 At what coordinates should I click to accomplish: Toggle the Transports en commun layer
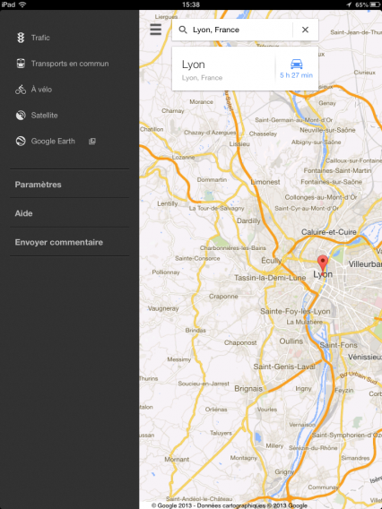click(x=70, y=64)
